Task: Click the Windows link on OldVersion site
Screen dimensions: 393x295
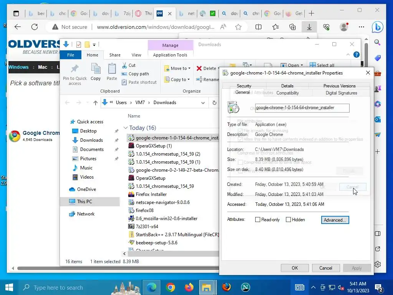Action: tap(18, 67)
